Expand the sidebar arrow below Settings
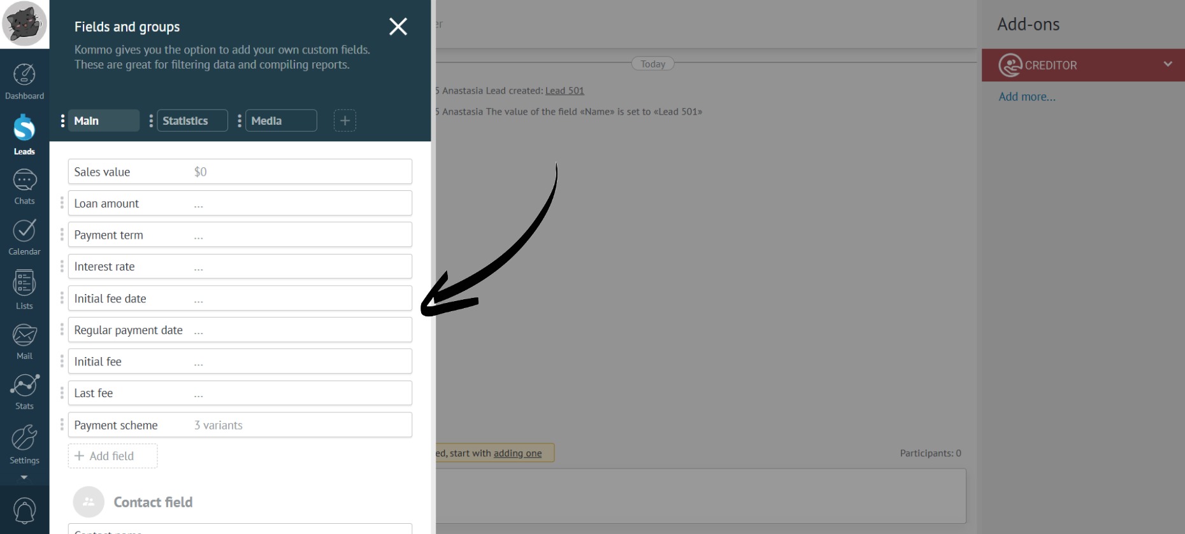Viewport: 1185px width, 534px height. tap(24, 477)
